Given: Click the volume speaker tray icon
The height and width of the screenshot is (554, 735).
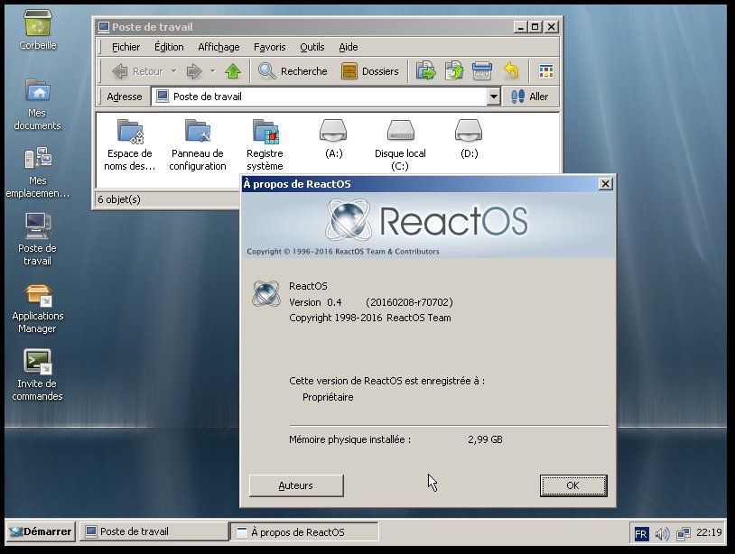Looking at the screenshot, I should coord(662,533).
